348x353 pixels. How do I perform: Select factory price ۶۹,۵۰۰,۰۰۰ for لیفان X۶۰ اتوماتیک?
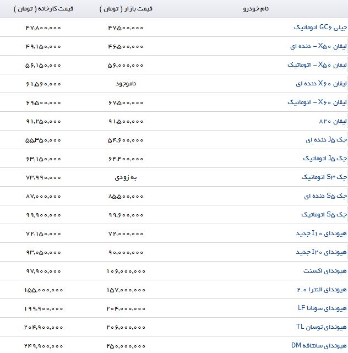[43, 102]
